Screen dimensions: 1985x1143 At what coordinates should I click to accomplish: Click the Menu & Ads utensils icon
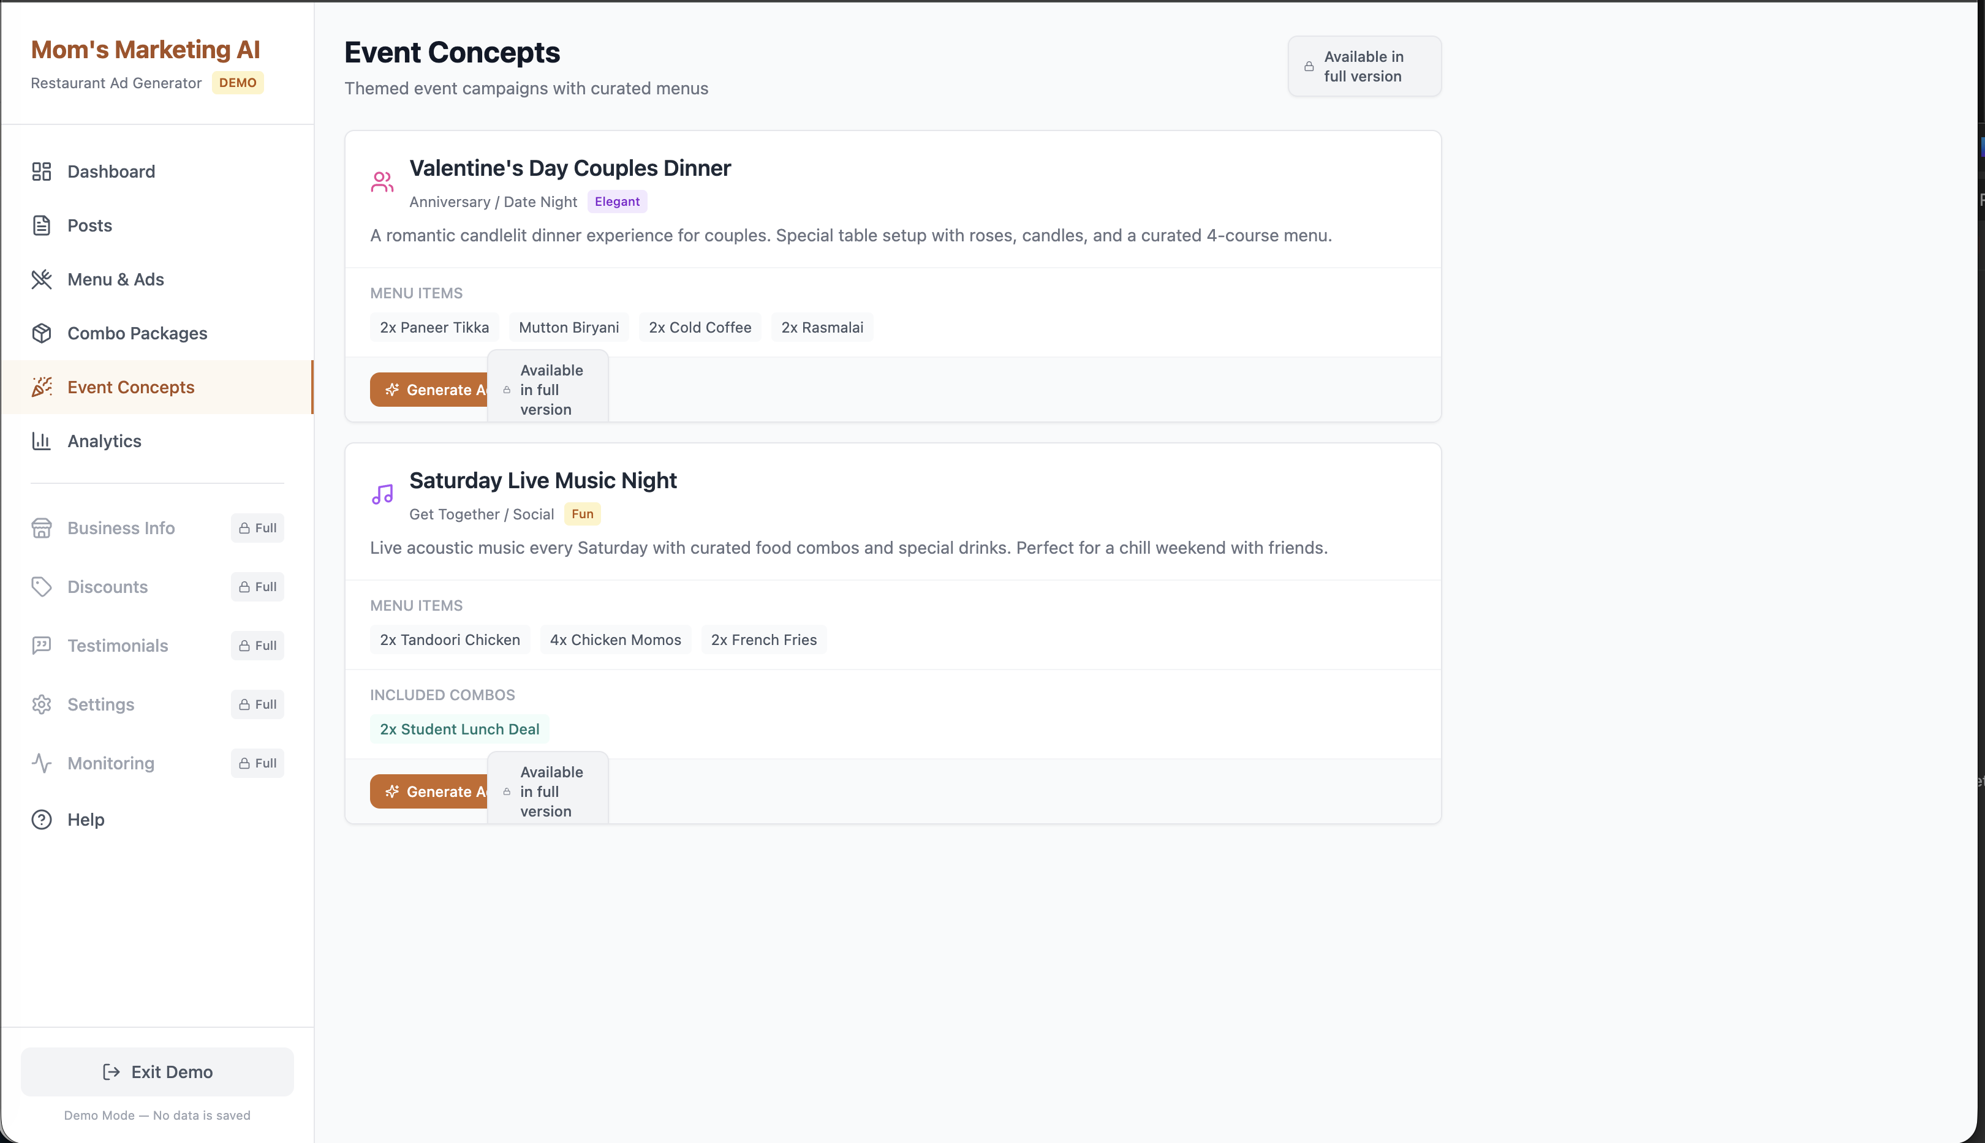tap(42, 279)
